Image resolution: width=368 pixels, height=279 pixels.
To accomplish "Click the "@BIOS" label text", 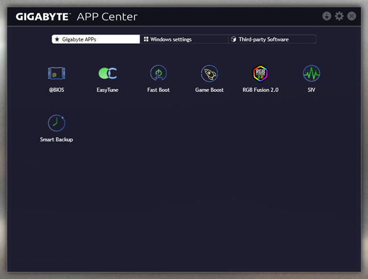I will 57,90.
